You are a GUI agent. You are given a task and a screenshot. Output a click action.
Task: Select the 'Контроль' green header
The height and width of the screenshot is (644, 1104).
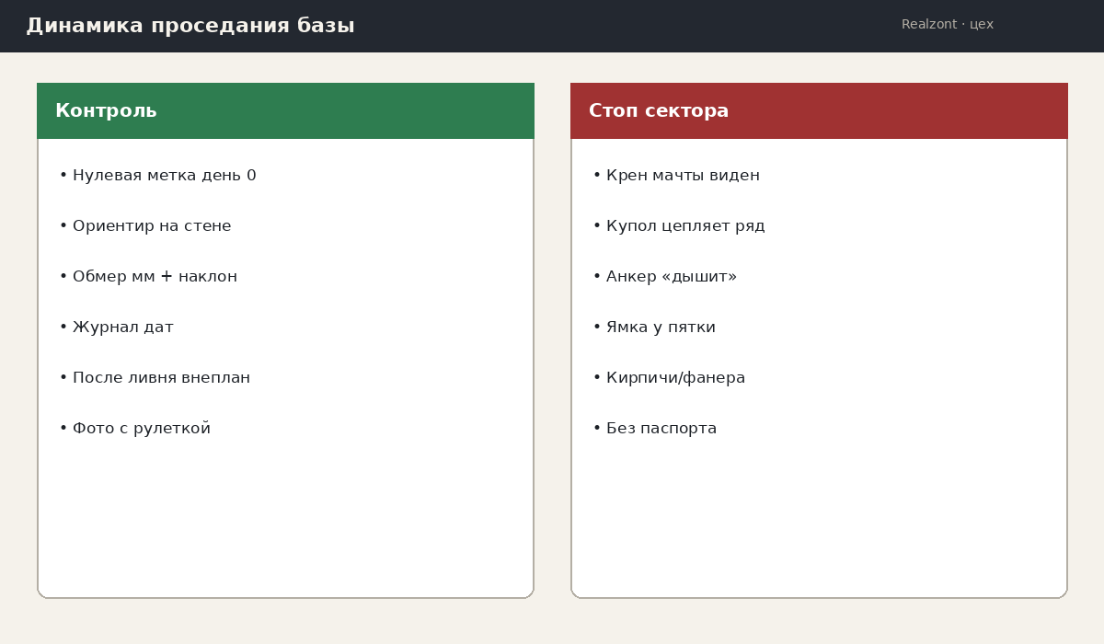(285, 111)
